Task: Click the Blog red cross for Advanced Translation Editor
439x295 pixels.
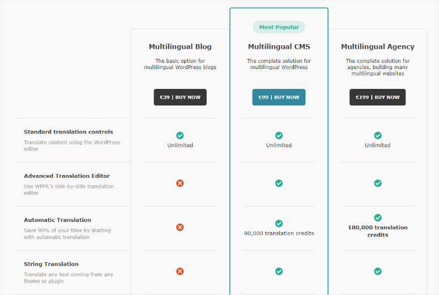Action: [x=180, y=183]
